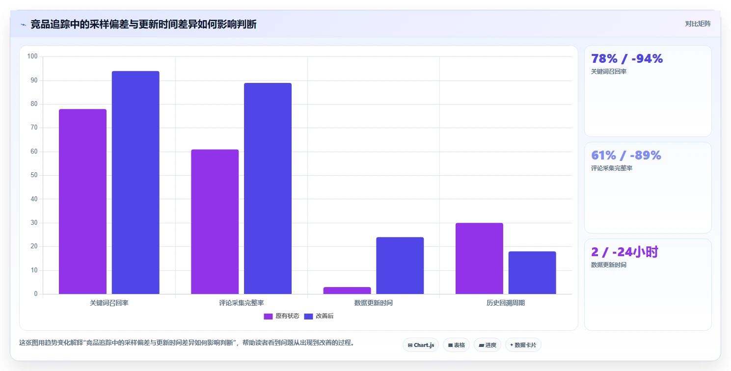
Task: Select the 数据更新时间 small purple bar
Action: point(347,291)
